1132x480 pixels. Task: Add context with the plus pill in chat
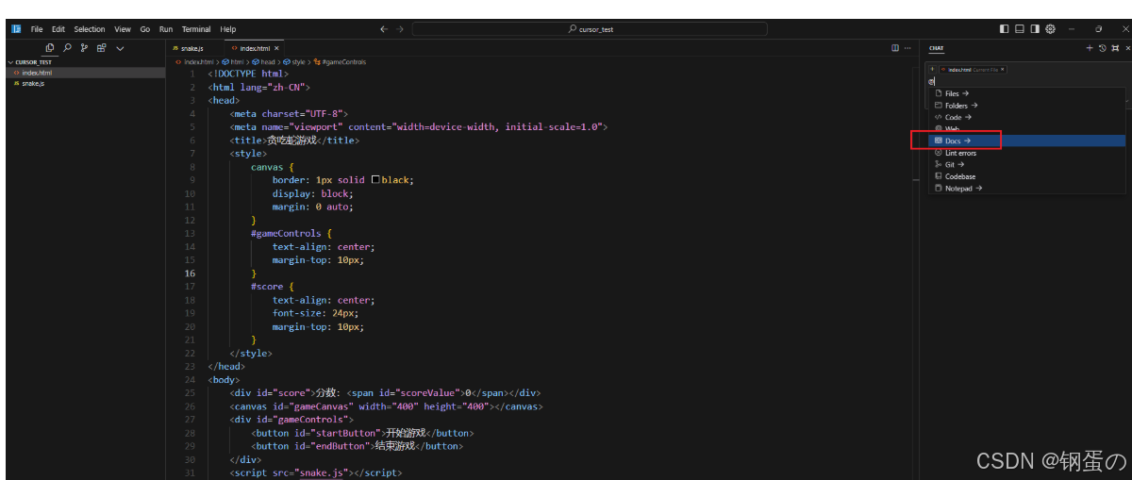pyautogui.click(x=932, y=69)
